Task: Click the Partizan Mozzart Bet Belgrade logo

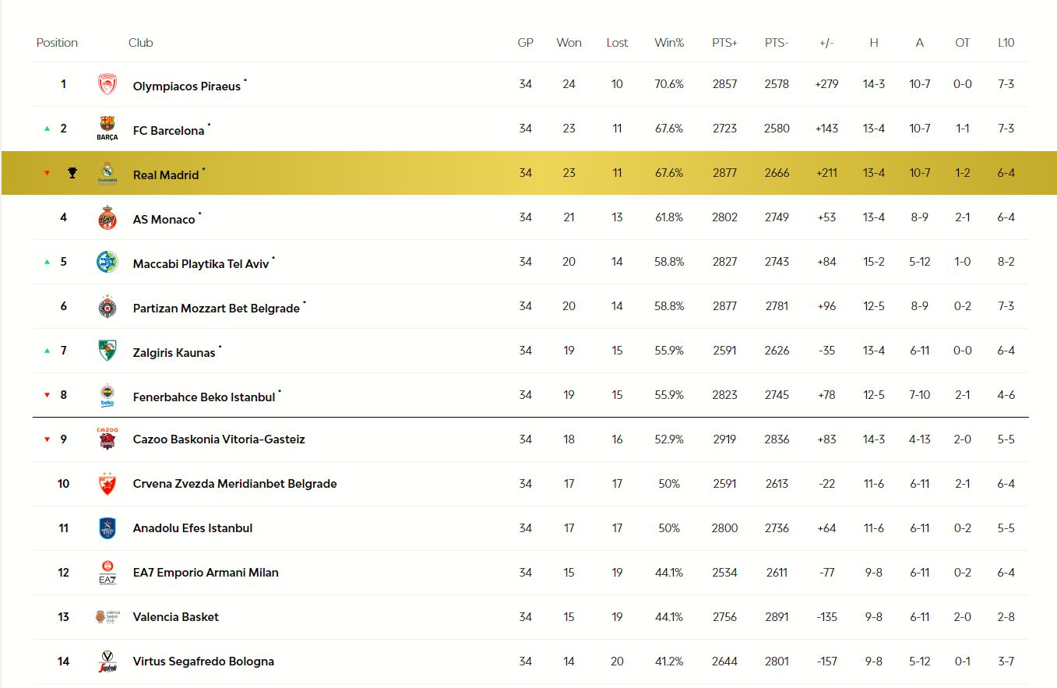Action: (x=107, y=306)
